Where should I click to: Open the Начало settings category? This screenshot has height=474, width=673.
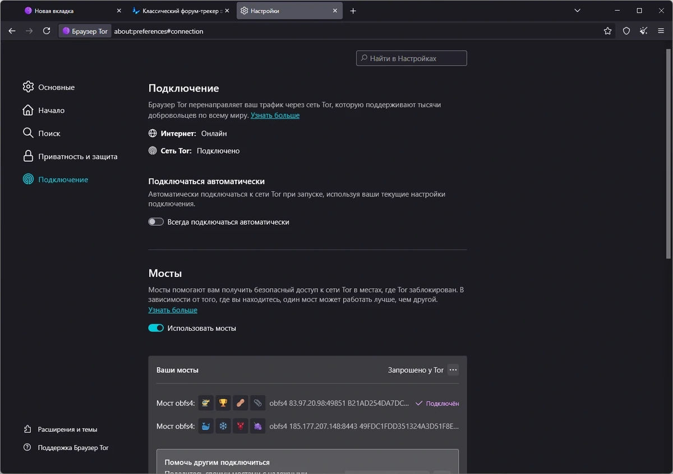[44, 110]
